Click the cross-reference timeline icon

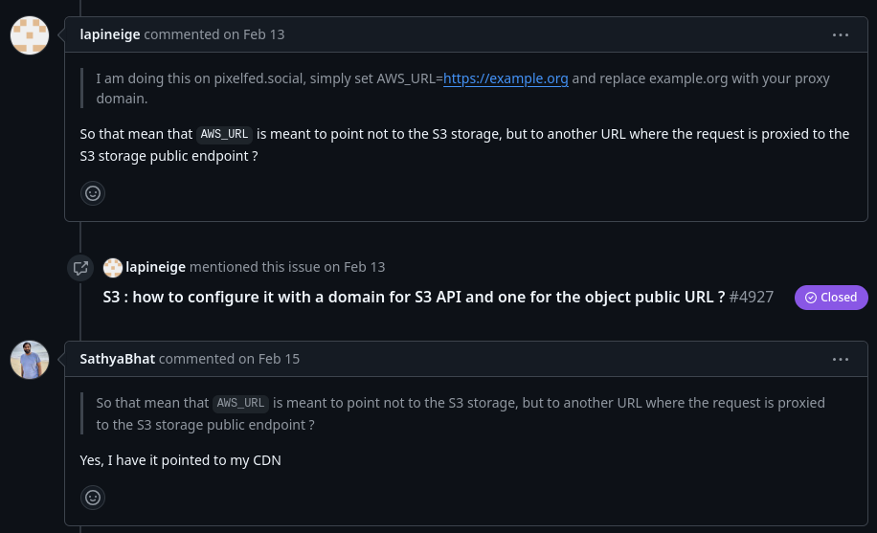coord(80,268)
